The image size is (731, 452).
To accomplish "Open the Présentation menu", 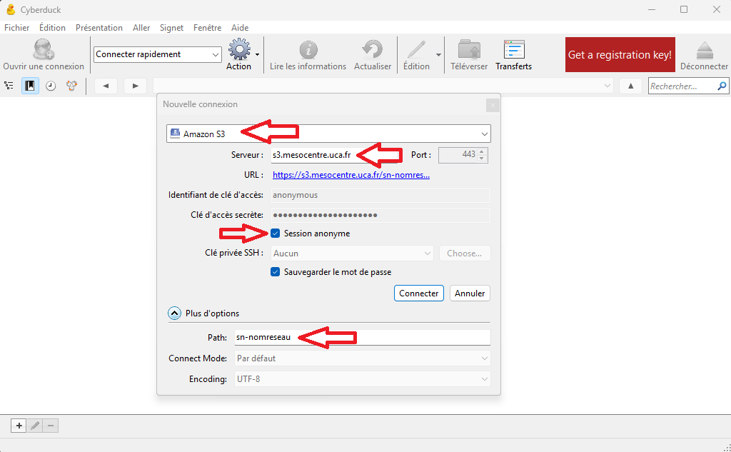I will [x=99, y=28].
